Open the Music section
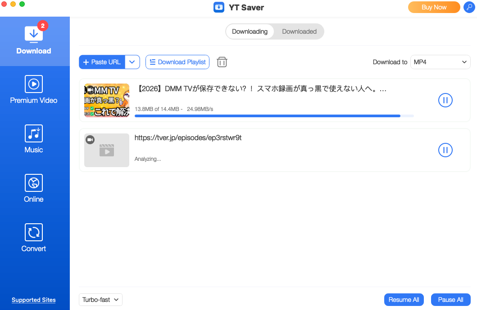Screen dimensions: 477x310 tap(34, 139)
